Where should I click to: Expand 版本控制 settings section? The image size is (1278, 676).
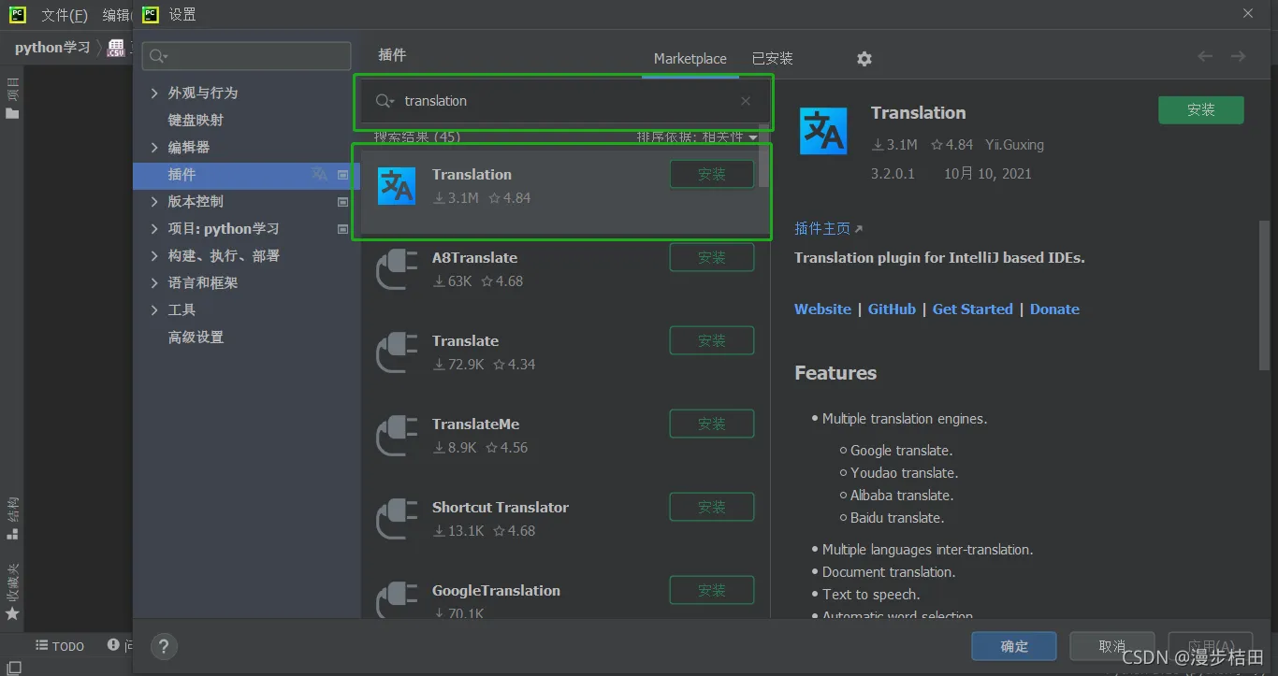click(154, 202)
